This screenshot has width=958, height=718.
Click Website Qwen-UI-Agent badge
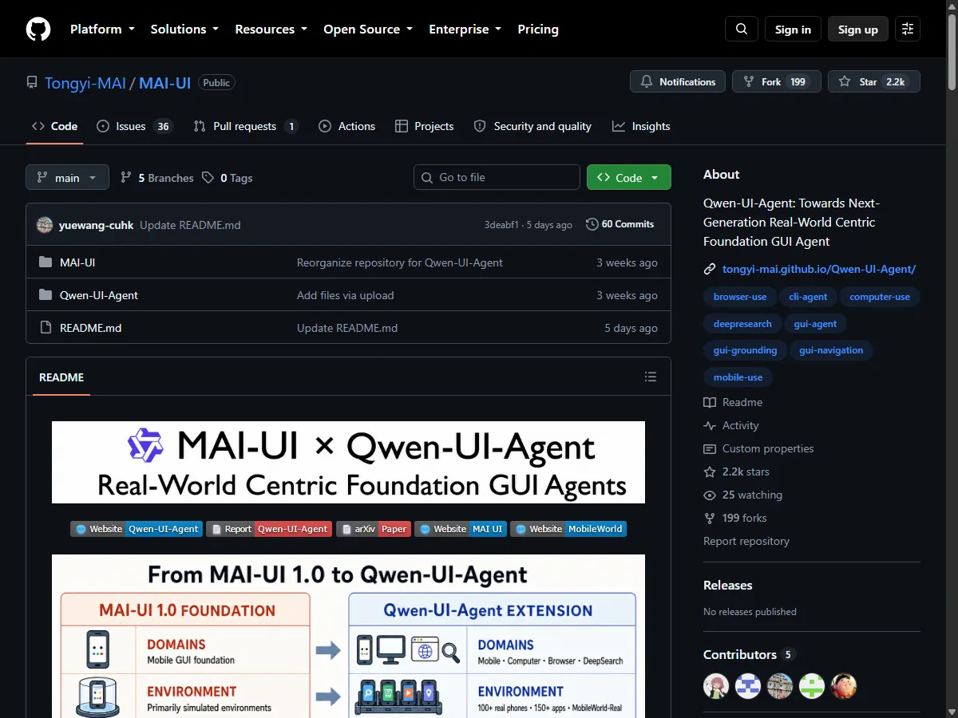tap(137, 529)
